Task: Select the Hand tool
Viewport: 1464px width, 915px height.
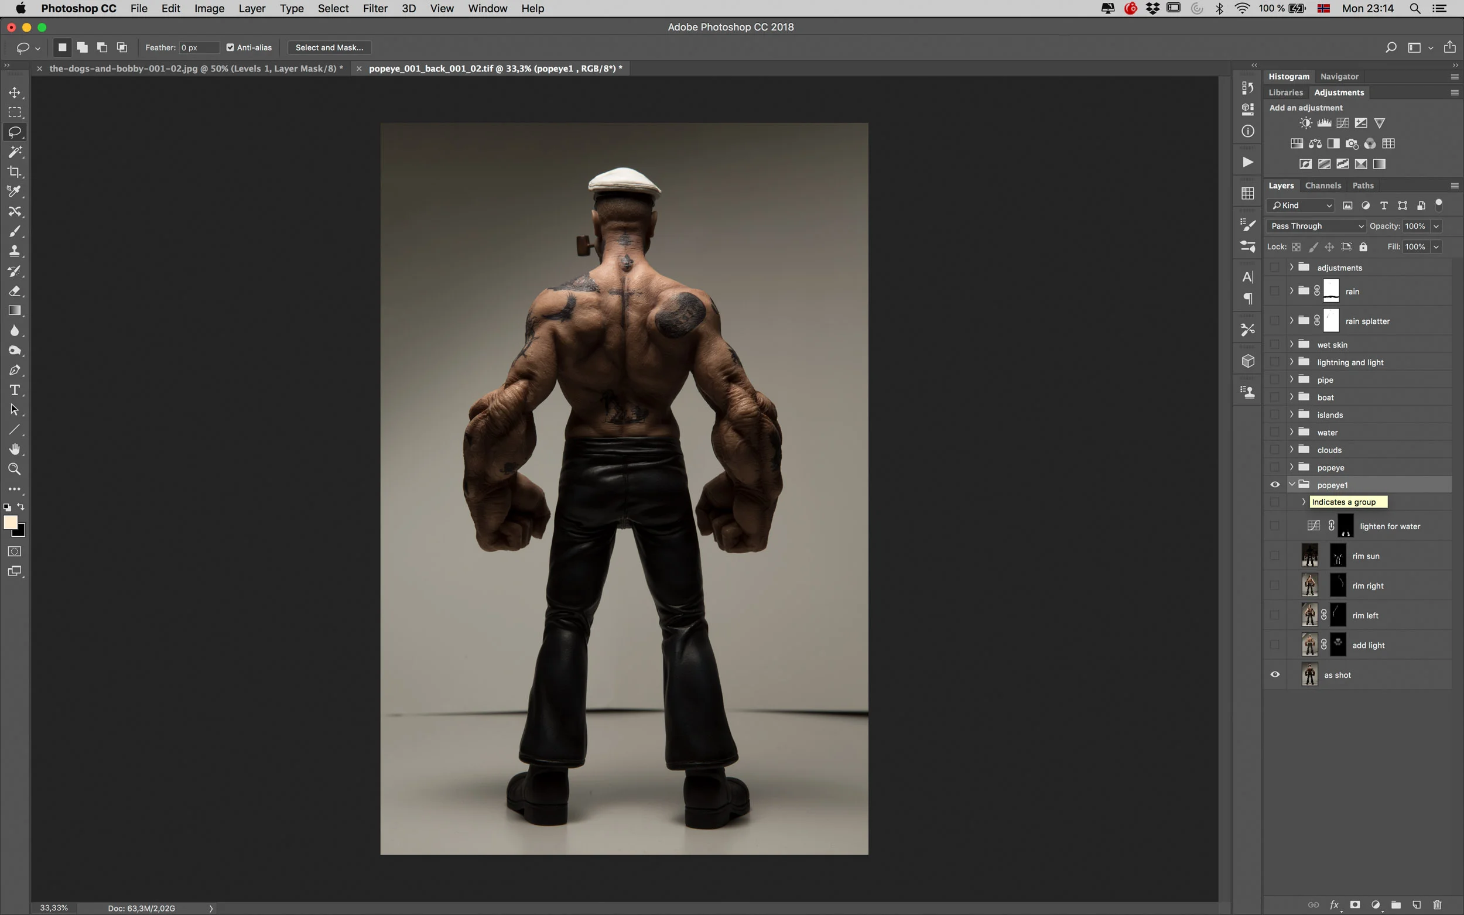Action: (15, 450)
